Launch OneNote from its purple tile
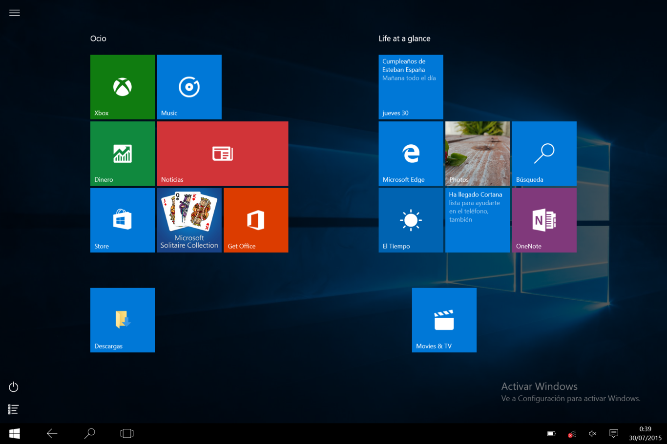Screen dimensions: 667x444 pos(544,220)
